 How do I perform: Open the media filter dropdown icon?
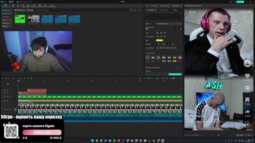point(139,10)
